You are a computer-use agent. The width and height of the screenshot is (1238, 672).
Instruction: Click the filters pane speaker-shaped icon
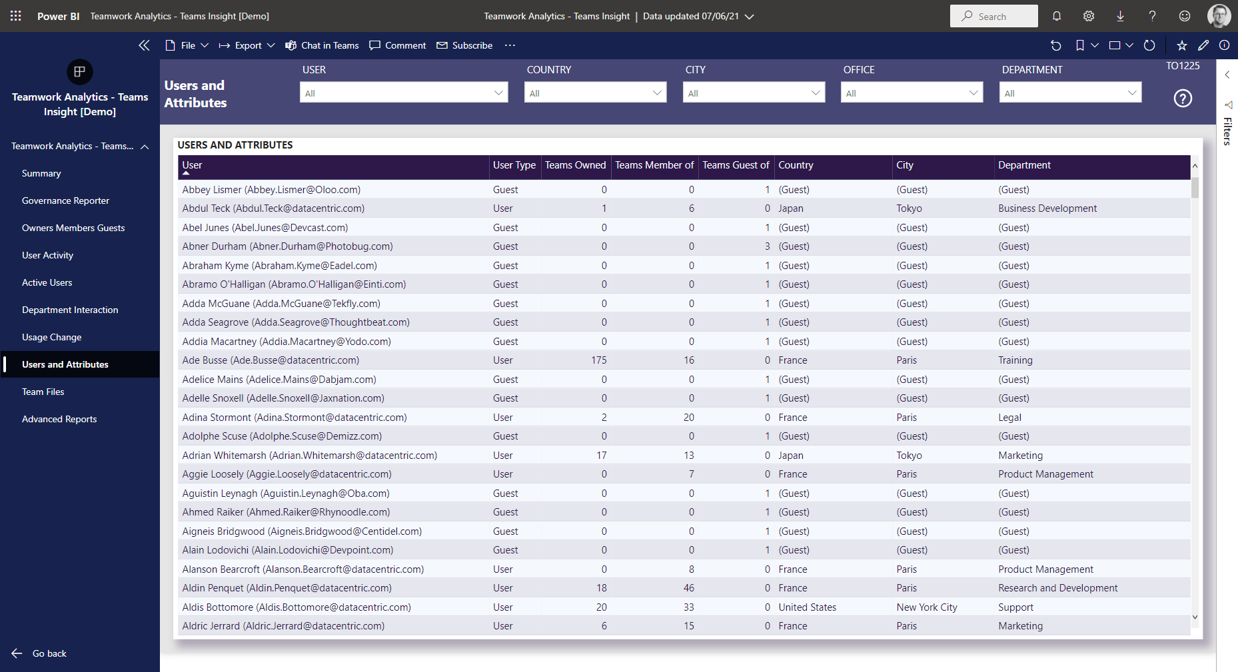(1228, 105)
